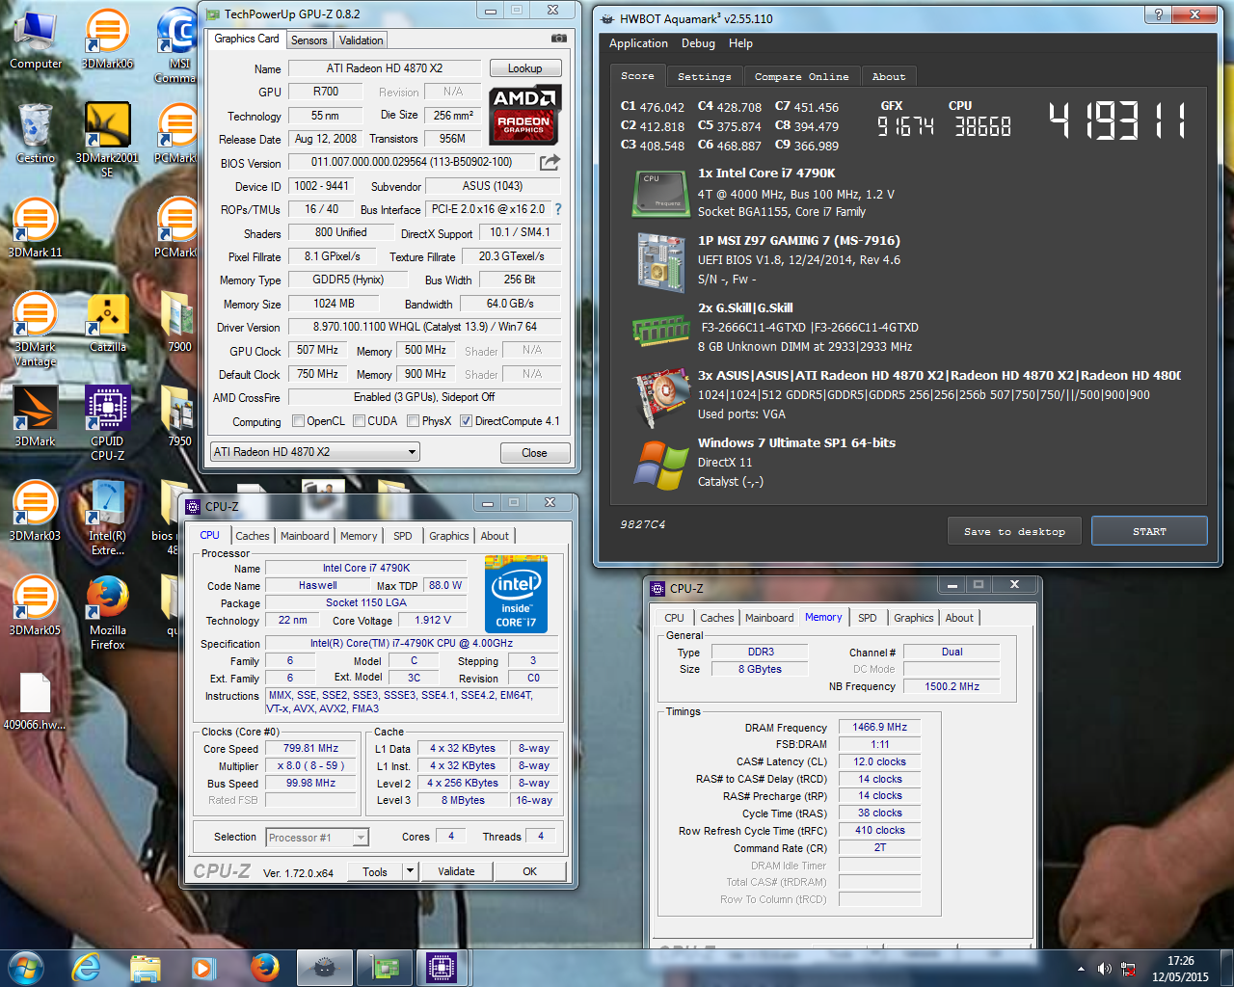Image resolution: width=1234 pixels, height=987 pixels.
Task: Open the Windows Start button
Action: point(26,968)
